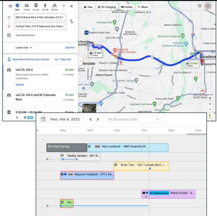Filter map by Gas stations

pyautogui.click(x=88, y=7)
